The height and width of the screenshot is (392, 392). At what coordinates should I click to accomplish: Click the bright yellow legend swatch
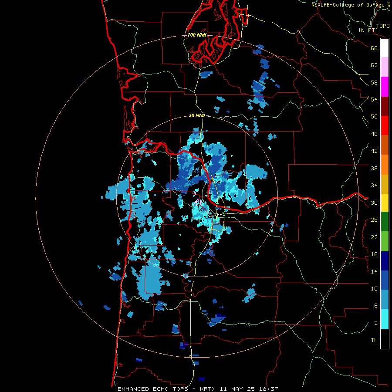(x=385, y=203)
